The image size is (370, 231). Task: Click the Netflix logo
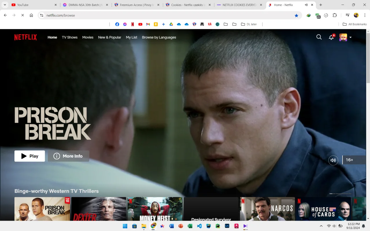25,37
